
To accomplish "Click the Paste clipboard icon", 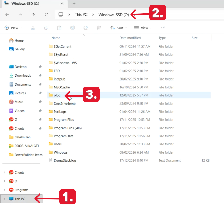I will (x=59, y=28).
